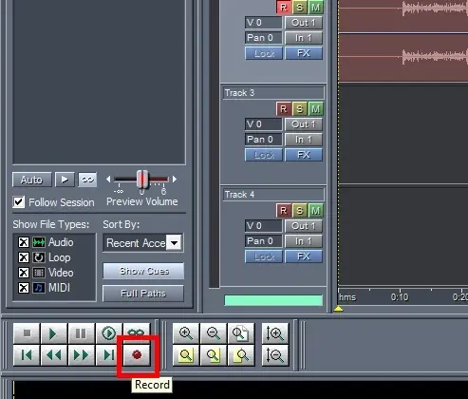The image size is (468, 399).
Task: Mute Track 3 with the M button
Action: pos(315,109)
